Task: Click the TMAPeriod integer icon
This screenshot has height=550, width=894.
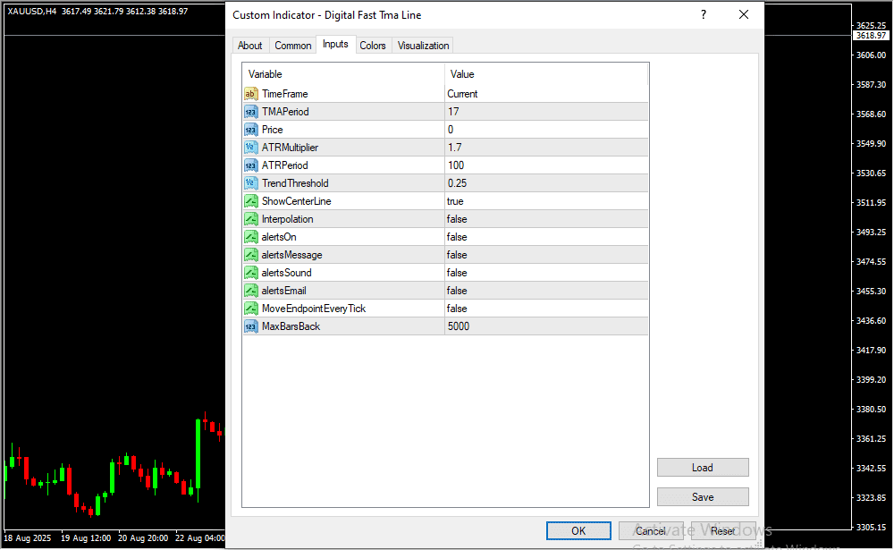Action: tap(251, 112)
